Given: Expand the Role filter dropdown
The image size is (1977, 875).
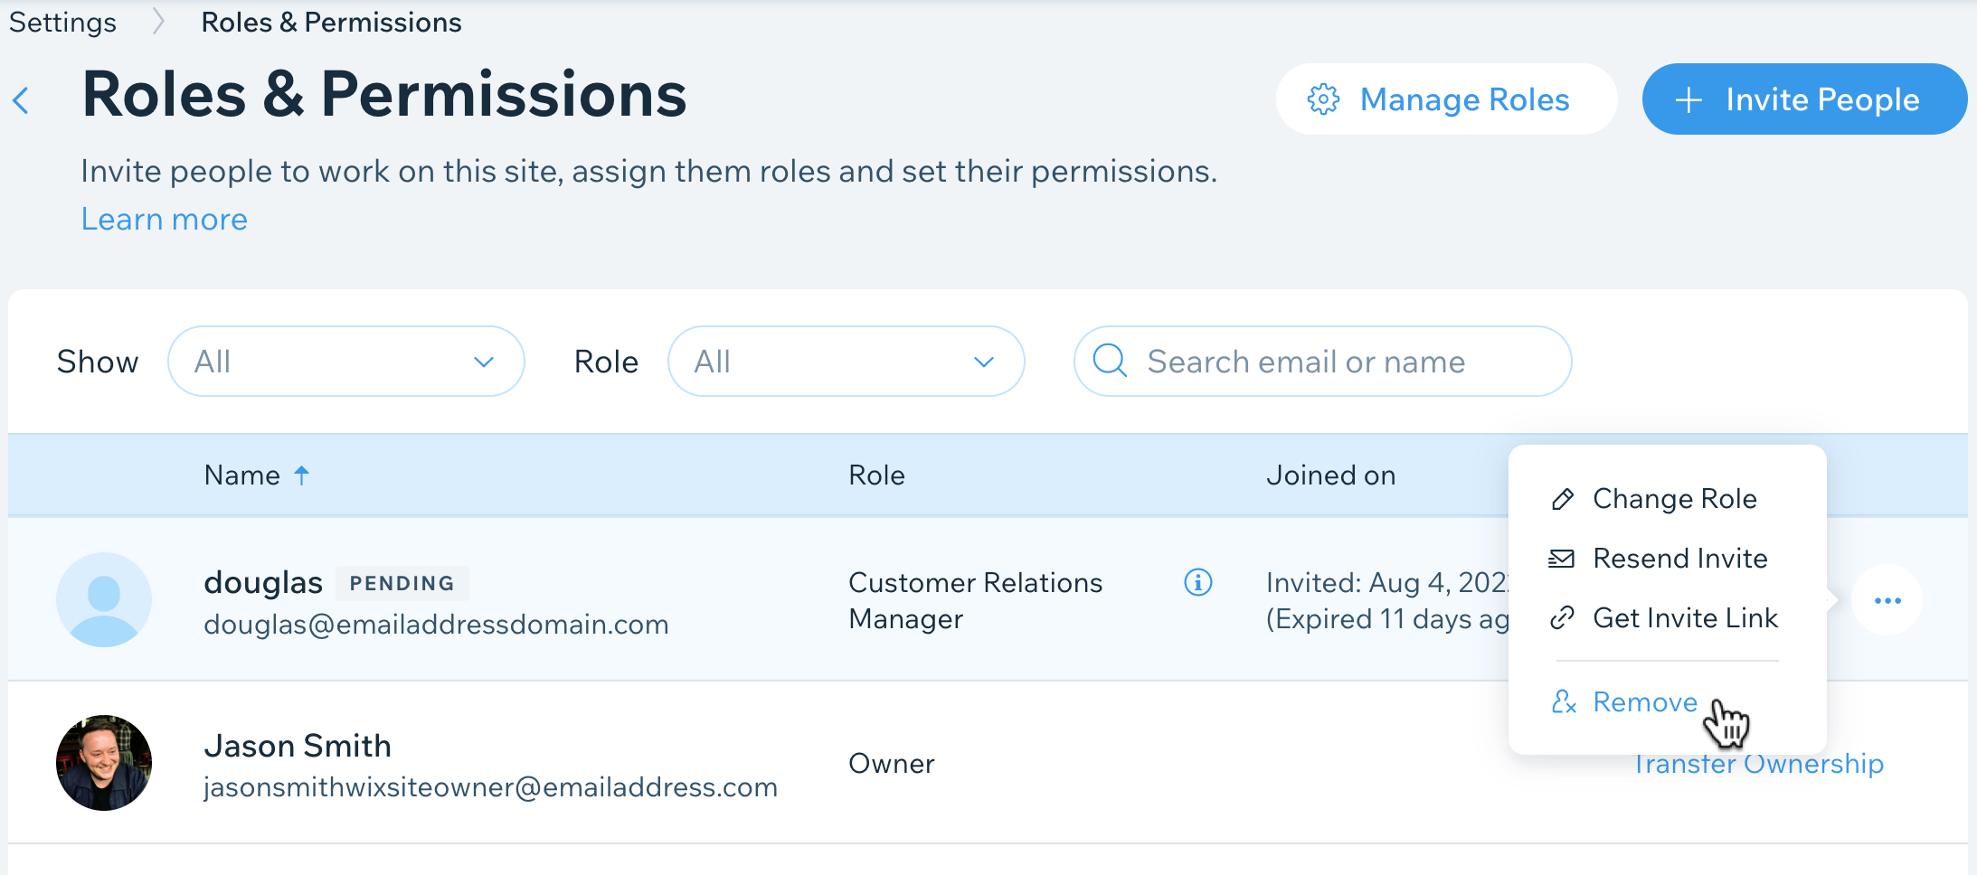Looking at the screenshot, I should point(845,362).
